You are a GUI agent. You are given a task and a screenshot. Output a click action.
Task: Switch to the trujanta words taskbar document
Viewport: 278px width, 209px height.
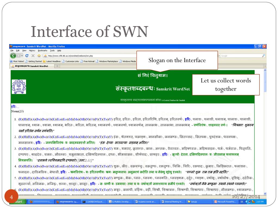[x=146, y=202]
